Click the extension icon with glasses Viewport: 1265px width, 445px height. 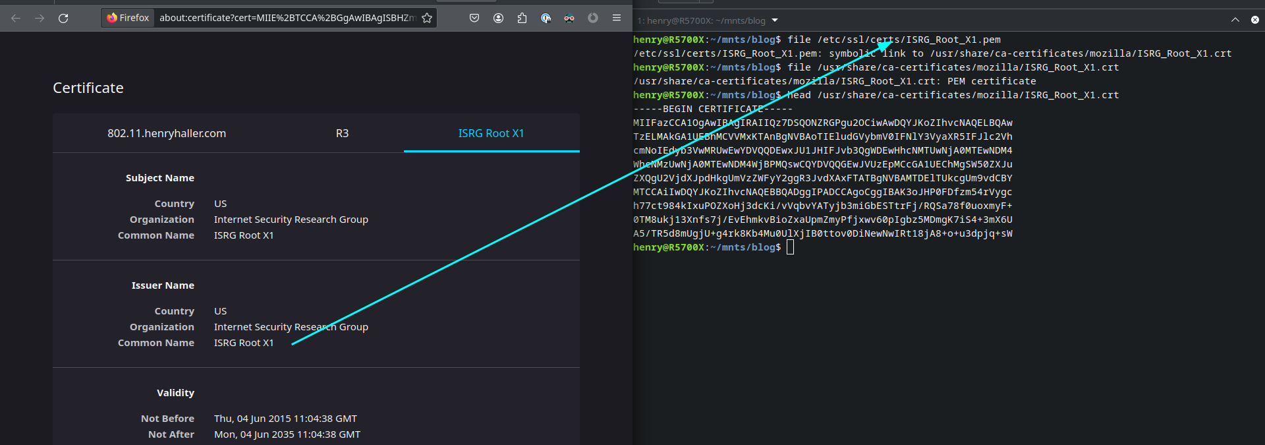coord(569,18)
